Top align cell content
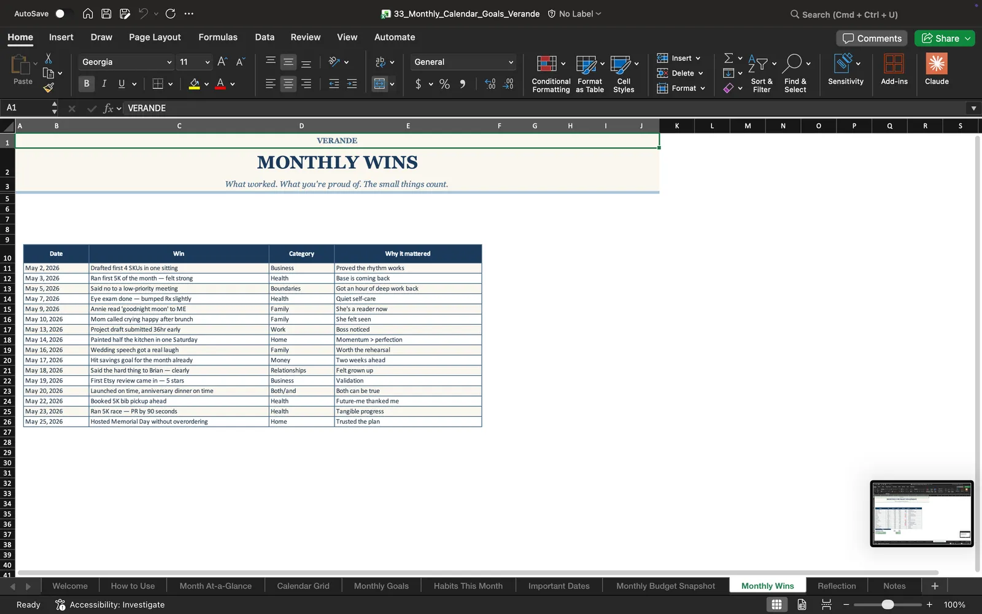The image size is (982, 614). point(270,61)
